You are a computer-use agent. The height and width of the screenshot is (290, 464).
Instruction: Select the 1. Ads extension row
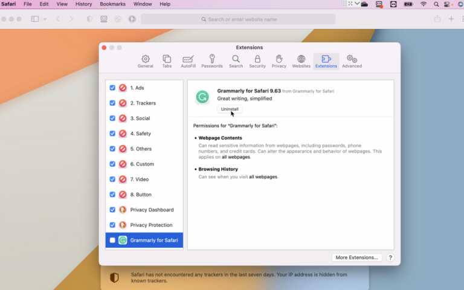[144, 88]
